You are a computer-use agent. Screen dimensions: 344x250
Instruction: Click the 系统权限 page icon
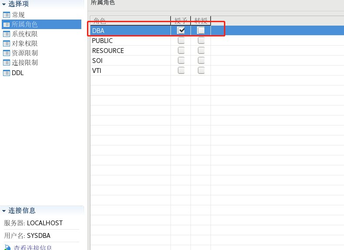tap(7, 34)
